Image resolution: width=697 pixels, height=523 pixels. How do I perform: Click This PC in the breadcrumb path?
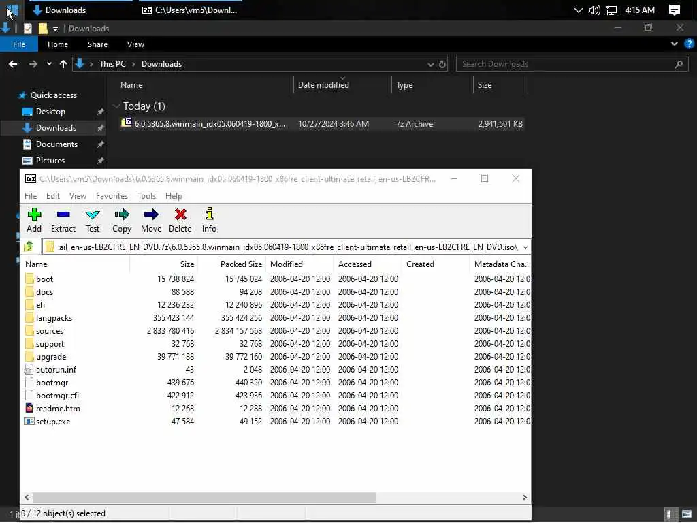coord(112,64)
